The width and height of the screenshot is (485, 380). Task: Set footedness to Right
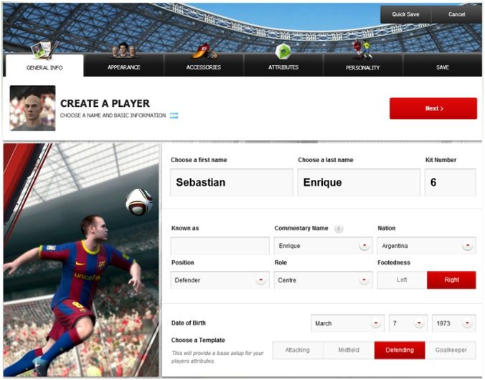(451, 280)
